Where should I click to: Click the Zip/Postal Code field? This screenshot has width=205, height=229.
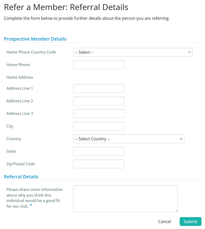[x=99, y=164]
